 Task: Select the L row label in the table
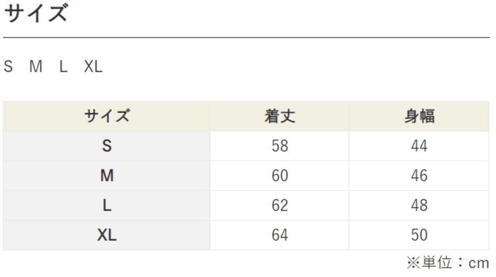pos(107,205)
